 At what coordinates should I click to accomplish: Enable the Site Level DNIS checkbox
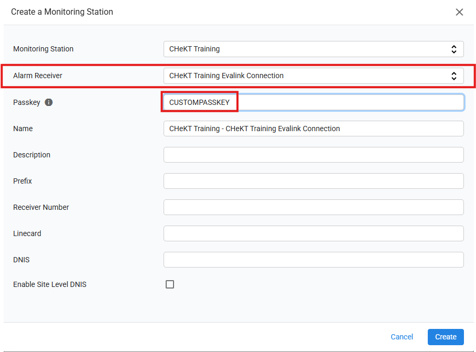pos(170,284)
